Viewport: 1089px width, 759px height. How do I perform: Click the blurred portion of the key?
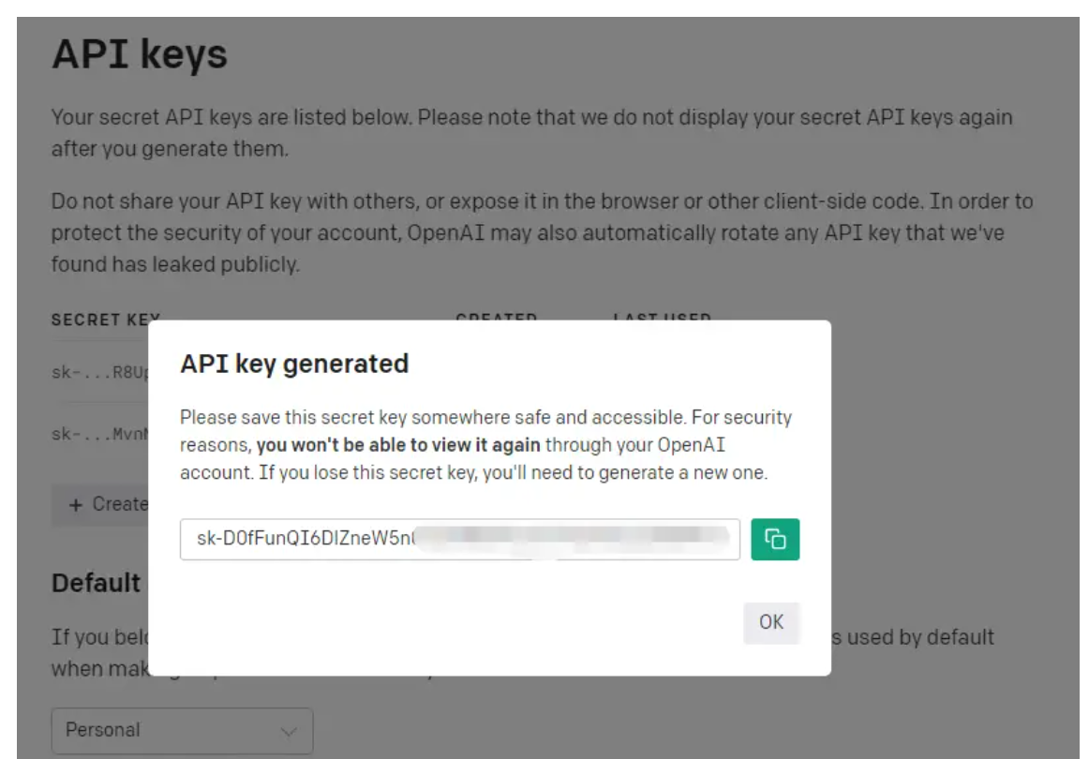click(573, 539)
